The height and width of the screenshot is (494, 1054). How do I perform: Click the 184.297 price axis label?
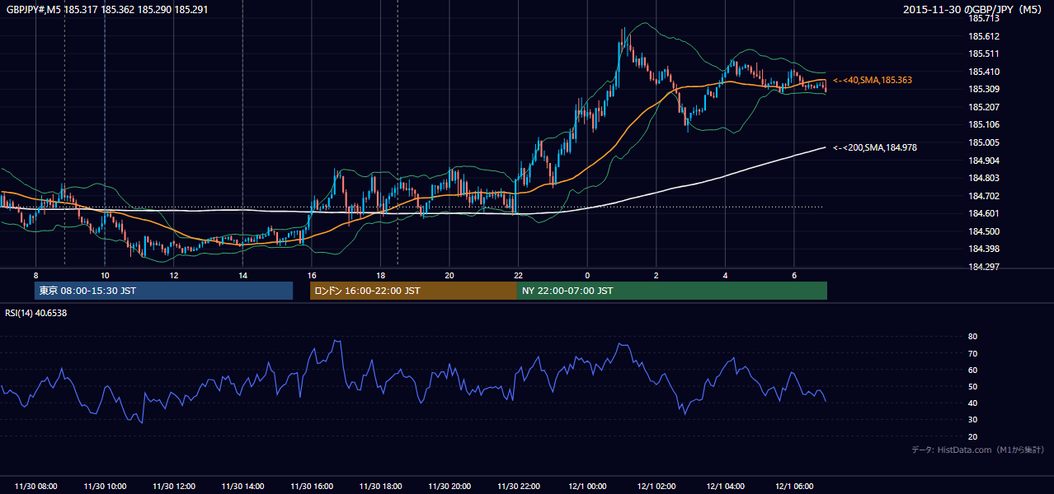pyautogui.click(x=984, y=267)
